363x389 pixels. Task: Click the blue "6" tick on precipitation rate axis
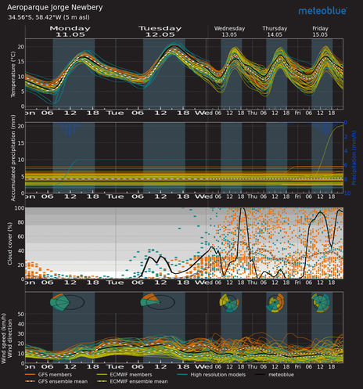click(x=346, y=165)
